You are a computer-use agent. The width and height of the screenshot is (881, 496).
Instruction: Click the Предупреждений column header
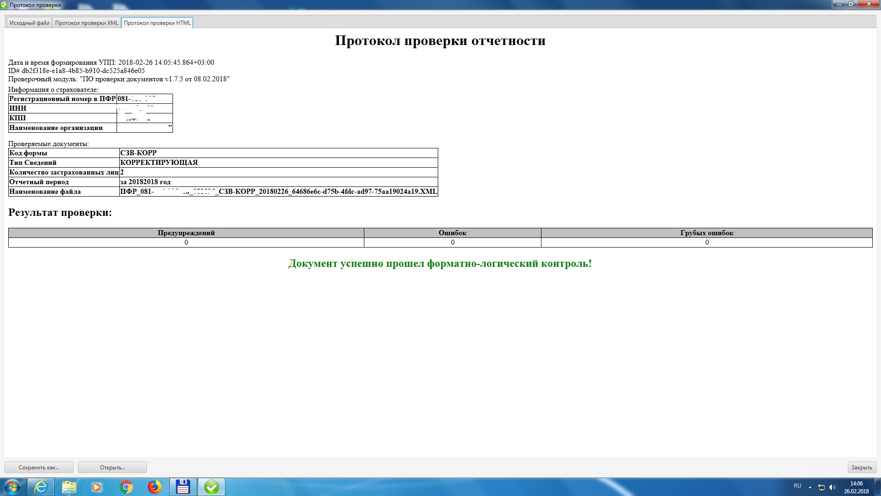click(x=186, y=233)
